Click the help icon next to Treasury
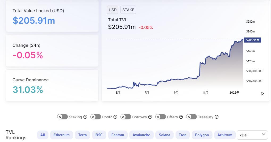This screenshot has height=142, width=271. 216,117
